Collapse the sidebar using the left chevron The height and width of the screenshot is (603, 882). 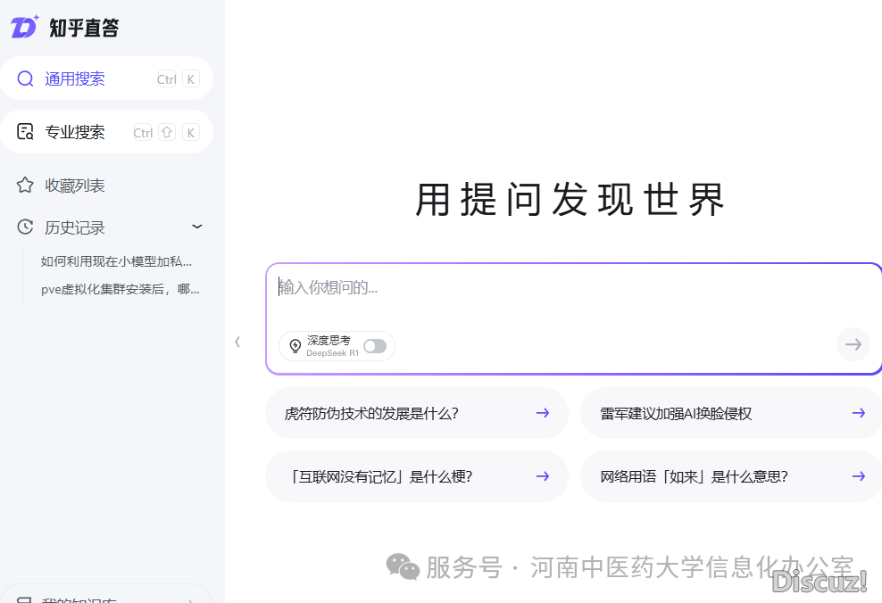tap(237, 342)
